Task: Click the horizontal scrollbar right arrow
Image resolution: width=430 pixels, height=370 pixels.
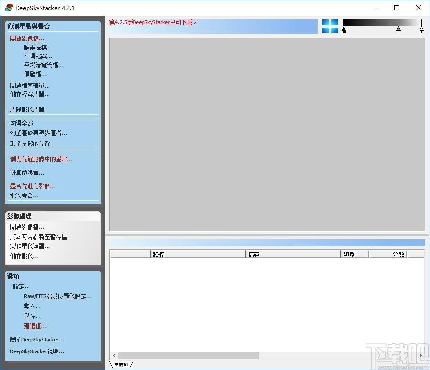Action: pos(420,355)
